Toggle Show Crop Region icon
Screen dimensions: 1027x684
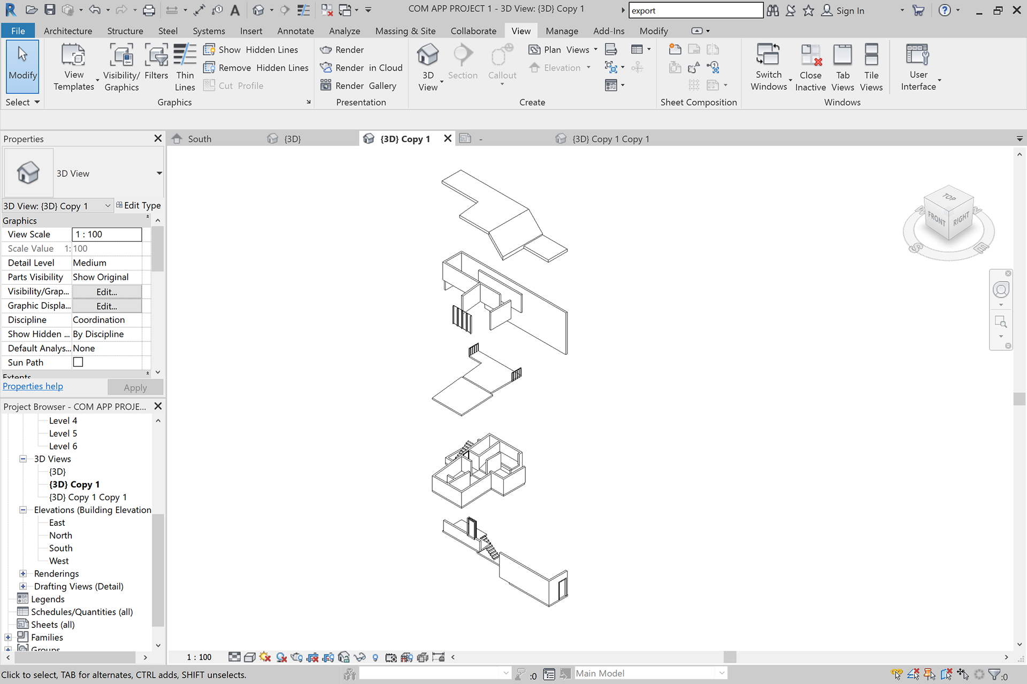[328, 657]
